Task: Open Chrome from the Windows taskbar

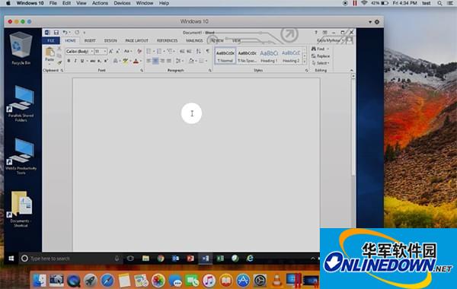Action: [161, 259]
